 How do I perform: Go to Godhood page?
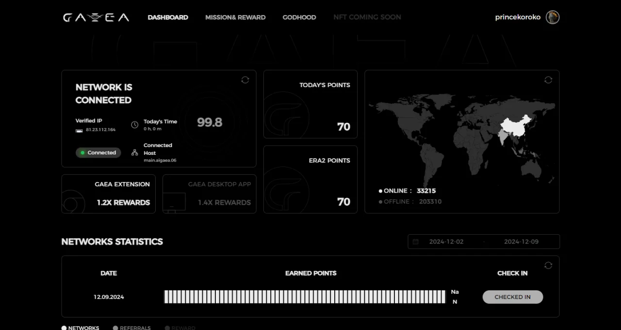pos(299,17)
